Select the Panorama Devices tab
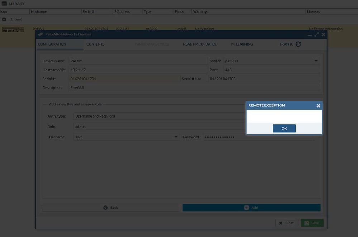 (x=152, y=44)
